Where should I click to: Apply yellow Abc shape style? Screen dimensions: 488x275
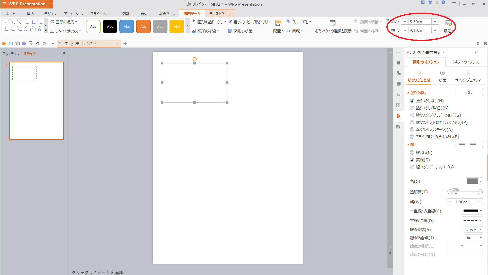pyautogui.click(x=177, y=26)
